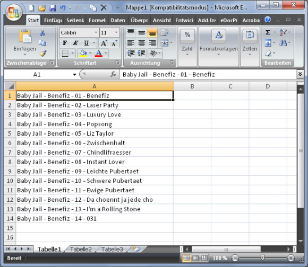Decrease font size with small A icon

(114, 43)
